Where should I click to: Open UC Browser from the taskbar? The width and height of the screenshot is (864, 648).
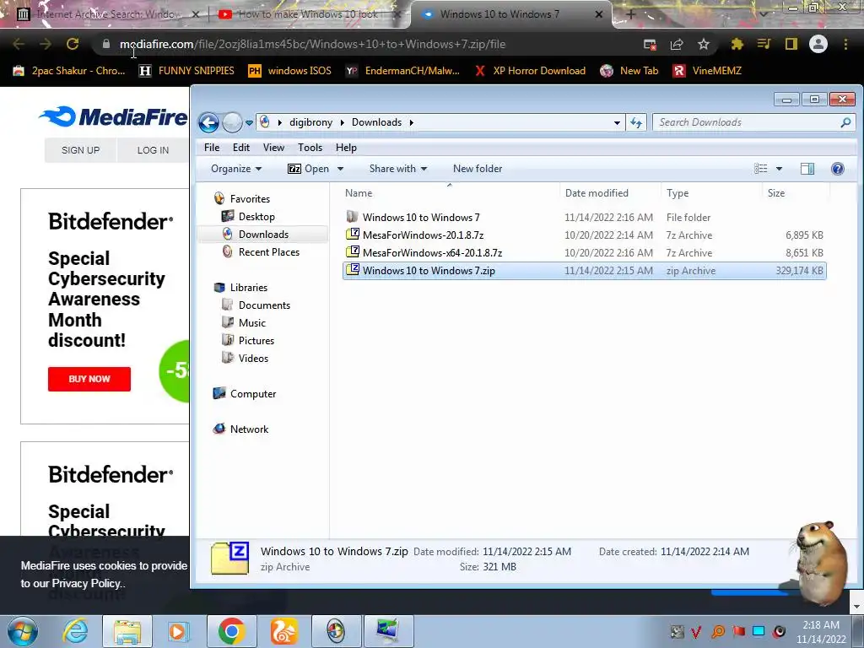click(283, 631)
